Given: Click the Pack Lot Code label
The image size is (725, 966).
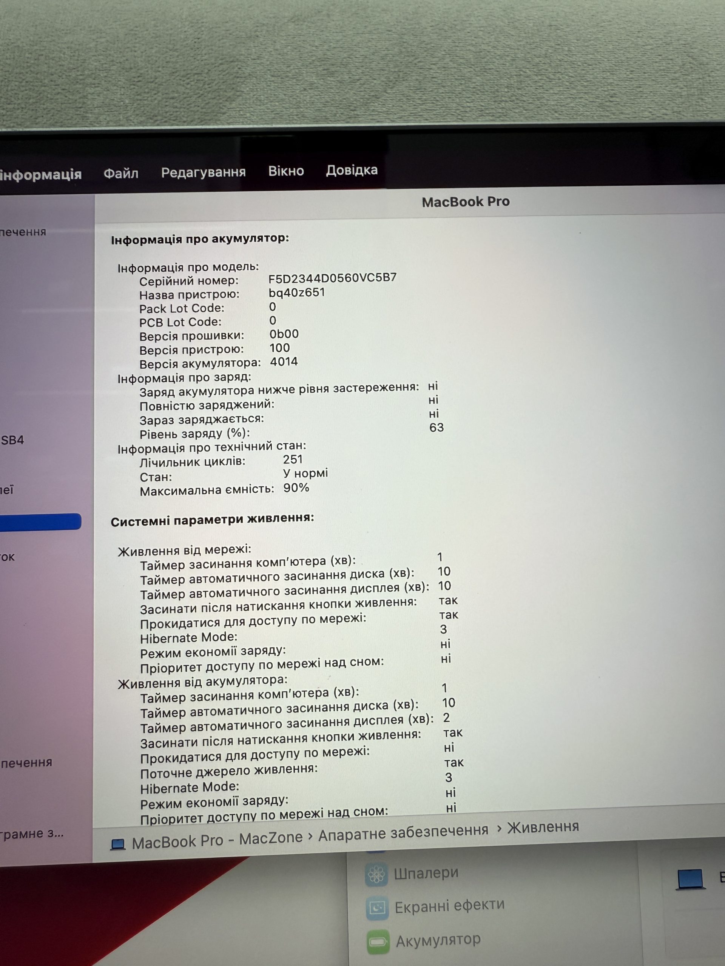Looking at the screenshot, I should 182,308.
